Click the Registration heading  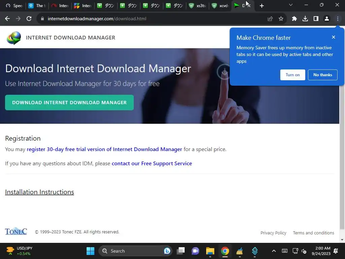pos(23,138)
